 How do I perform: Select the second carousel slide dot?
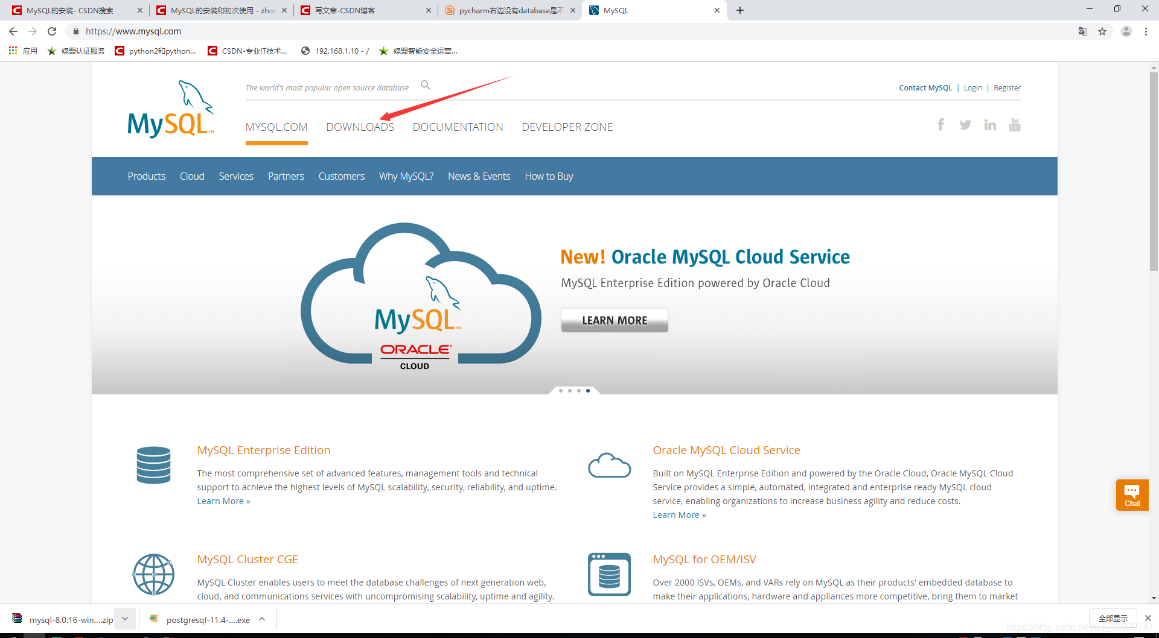point(570,391)
